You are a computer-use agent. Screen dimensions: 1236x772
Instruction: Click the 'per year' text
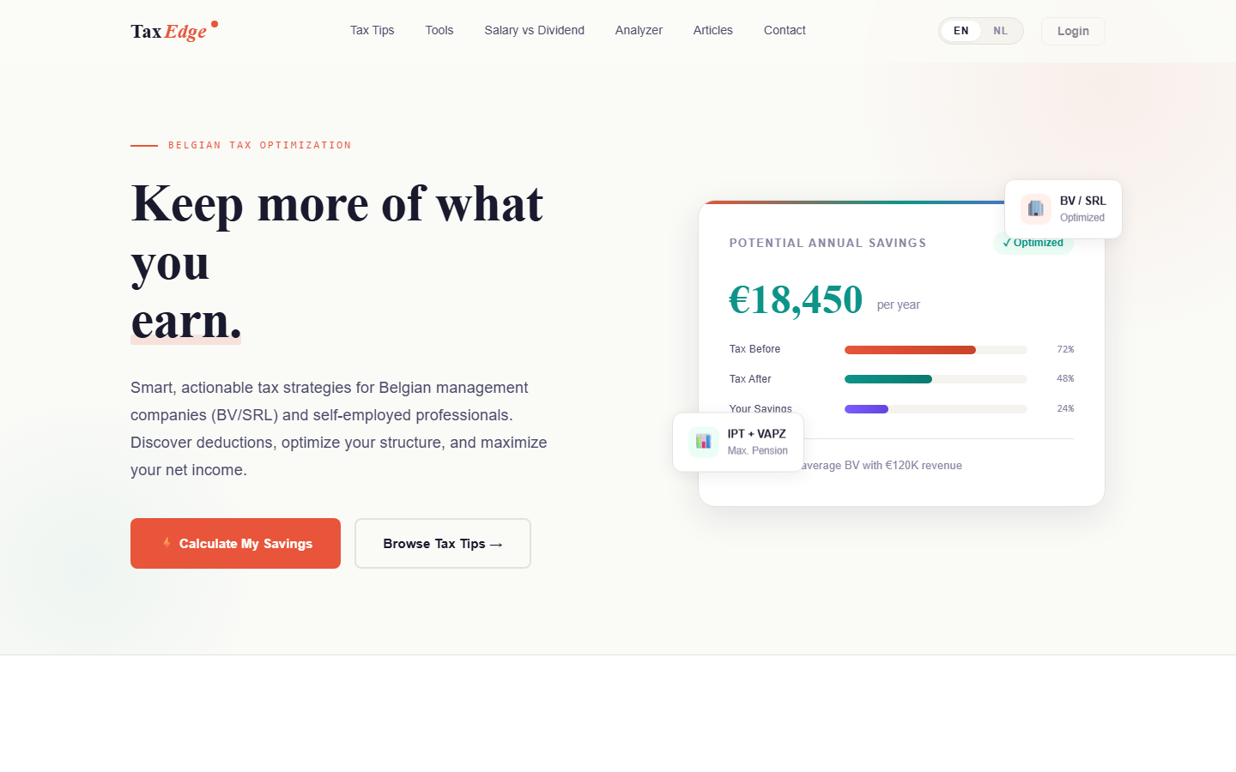pyautogui.click(x=899, y=305)
